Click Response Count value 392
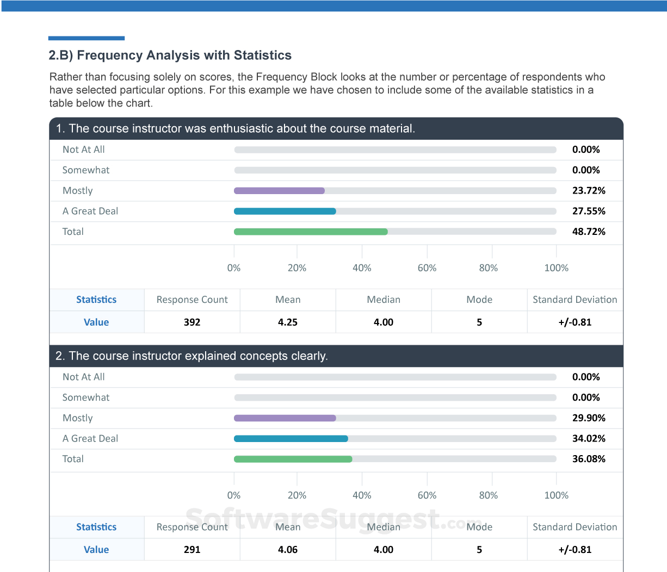The height and width of the screenshot is (572, 667). click(192, 322)
